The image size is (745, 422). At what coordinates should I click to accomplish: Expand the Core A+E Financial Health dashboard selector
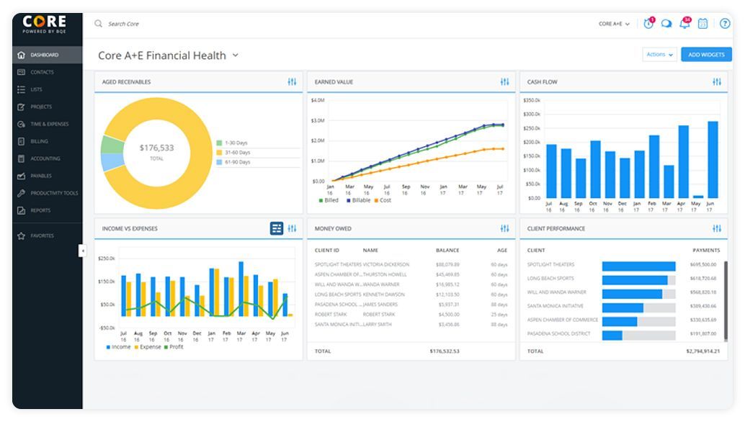coord(235,55)
